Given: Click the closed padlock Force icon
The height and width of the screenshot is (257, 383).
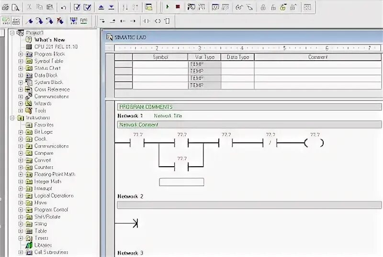Looking at the screenshot, I should (263, 7).
